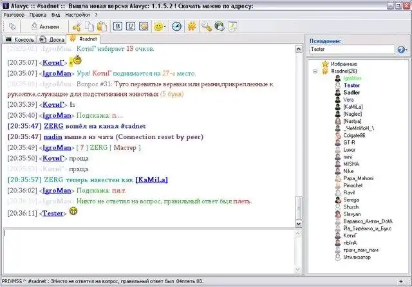This screenshot has width=412, height=287.
Task: Click the Copy pages icon
Action: coord(89,26)
